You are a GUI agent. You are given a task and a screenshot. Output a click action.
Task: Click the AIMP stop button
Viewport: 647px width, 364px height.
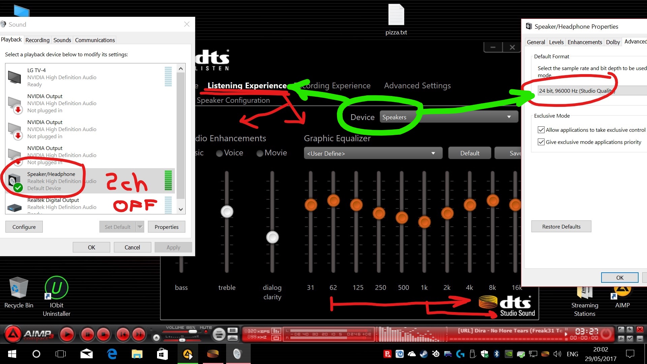[x=103, y=334]
